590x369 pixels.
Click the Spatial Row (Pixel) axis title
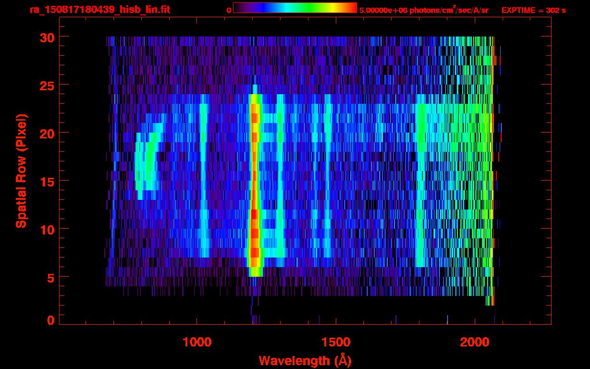click(21, 171)
